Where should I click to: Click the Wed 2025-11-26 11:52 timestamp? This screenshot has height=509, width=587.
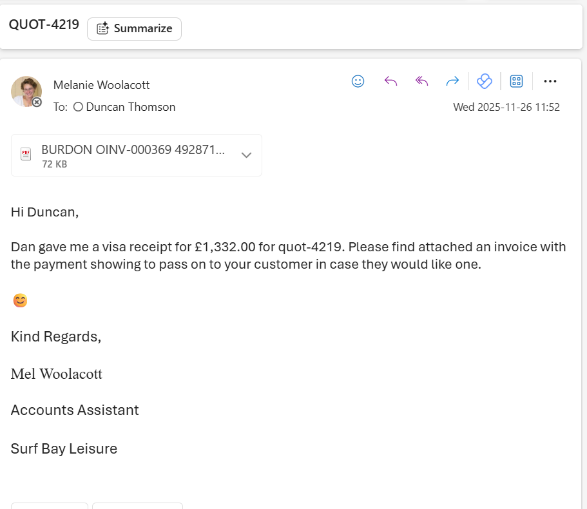(506, 107)
